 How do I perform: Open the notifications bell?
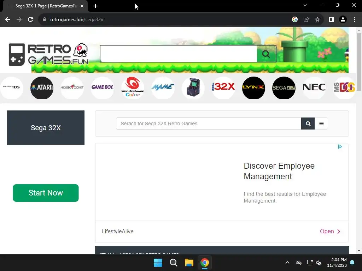[x=352, y=263]
